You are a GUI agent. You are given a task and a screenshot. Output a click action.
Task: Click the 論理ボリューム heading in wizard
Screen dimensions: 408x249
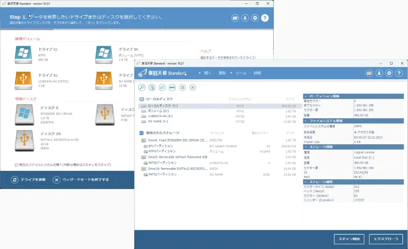(27, 38)
